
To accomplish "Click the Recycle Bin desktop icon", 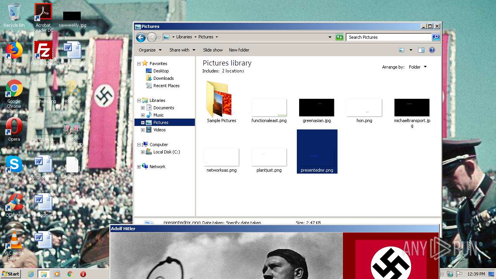I will (x=14, y=15).
